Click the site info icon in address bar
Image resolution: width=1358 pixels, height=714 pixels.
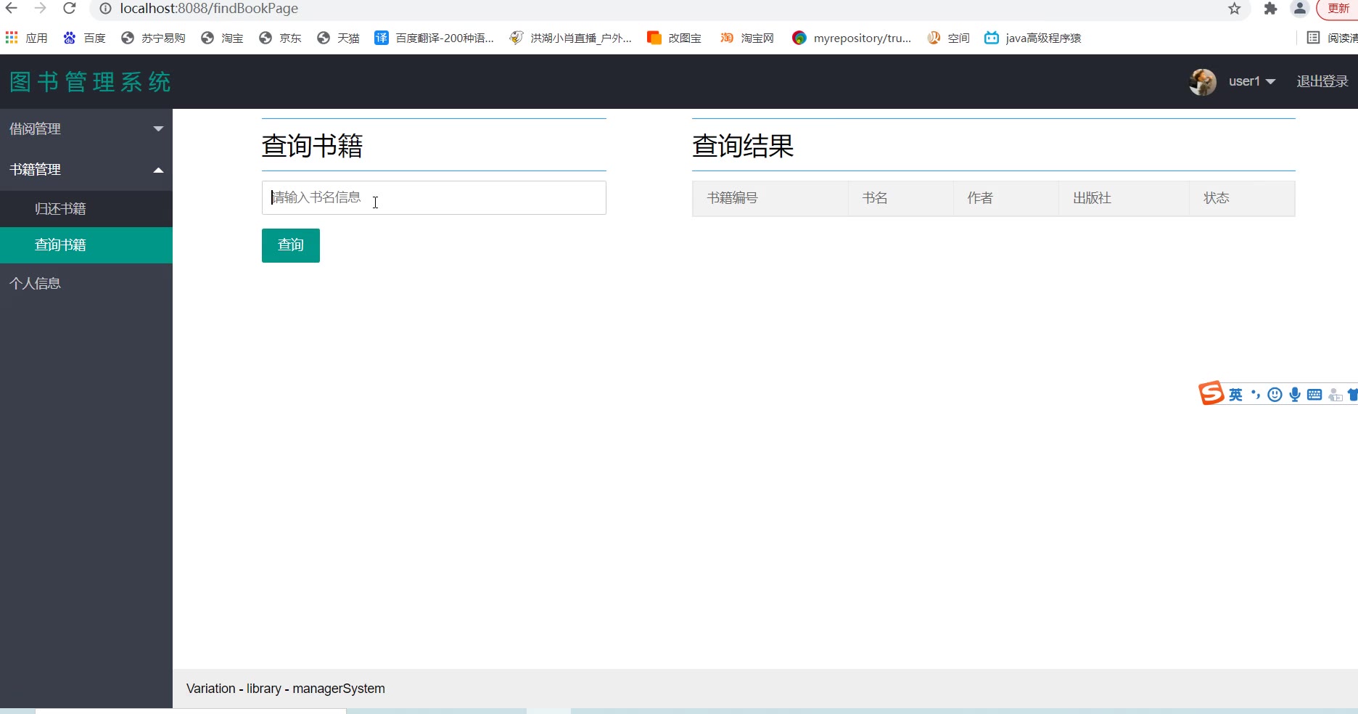[105, 9]
